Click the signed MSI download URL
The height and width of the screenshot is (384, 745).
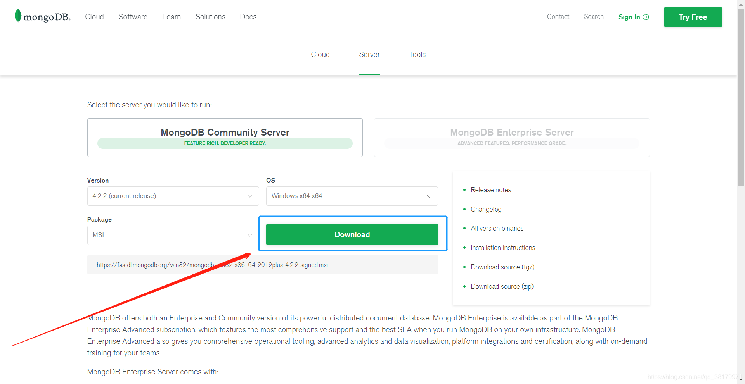tap(212, 265)
